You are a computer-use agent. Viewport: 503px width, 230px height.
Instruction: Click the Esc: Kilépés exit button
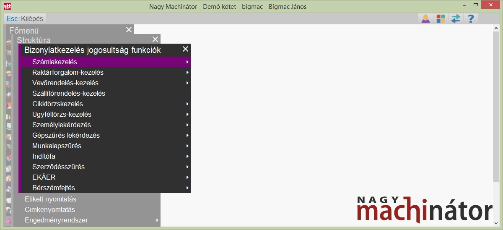point(25,19)
